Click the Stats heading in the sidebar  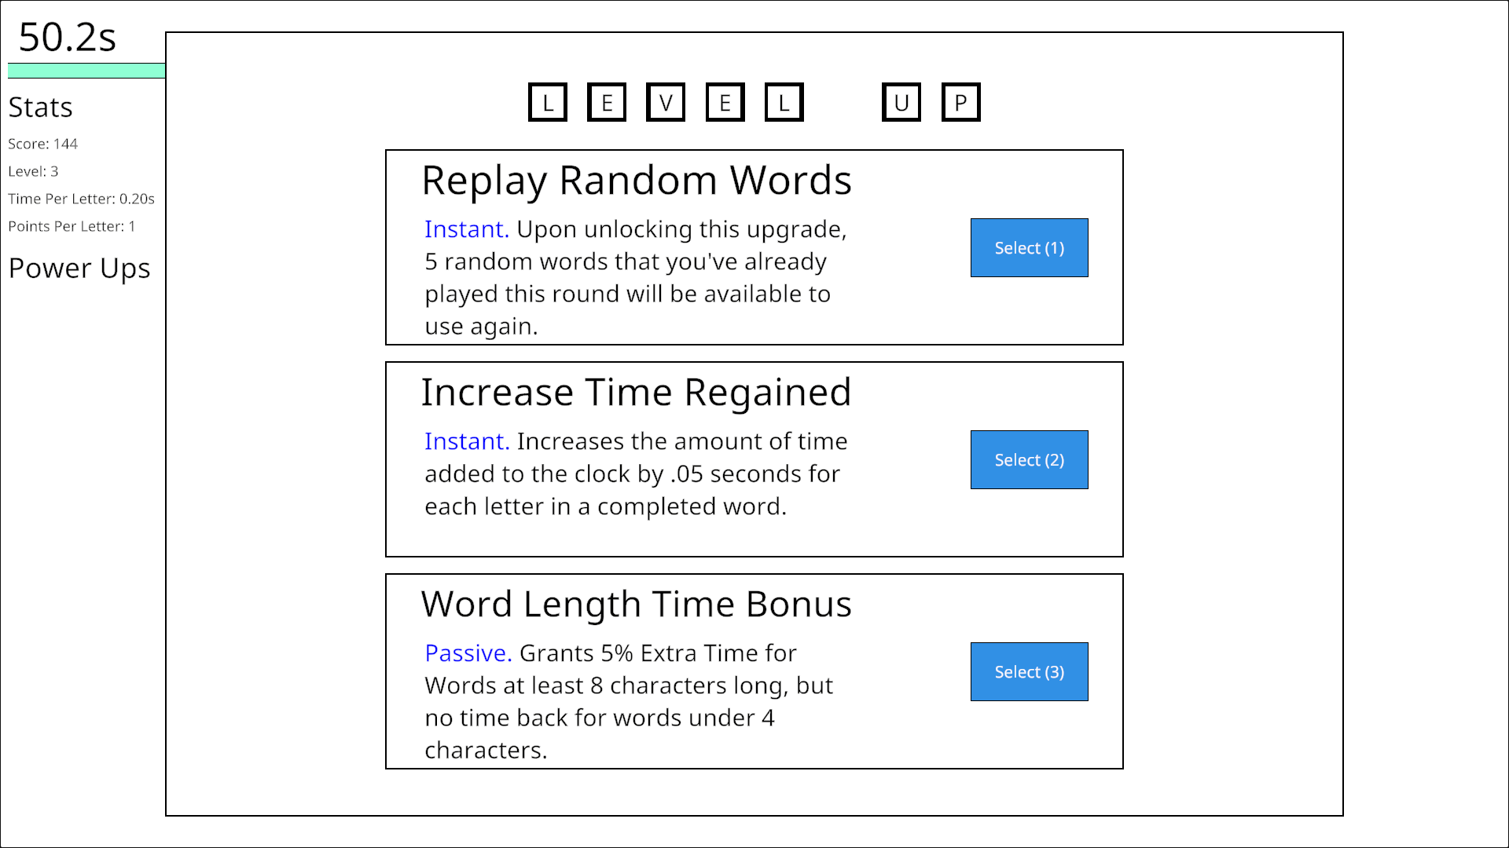point(41,108)
